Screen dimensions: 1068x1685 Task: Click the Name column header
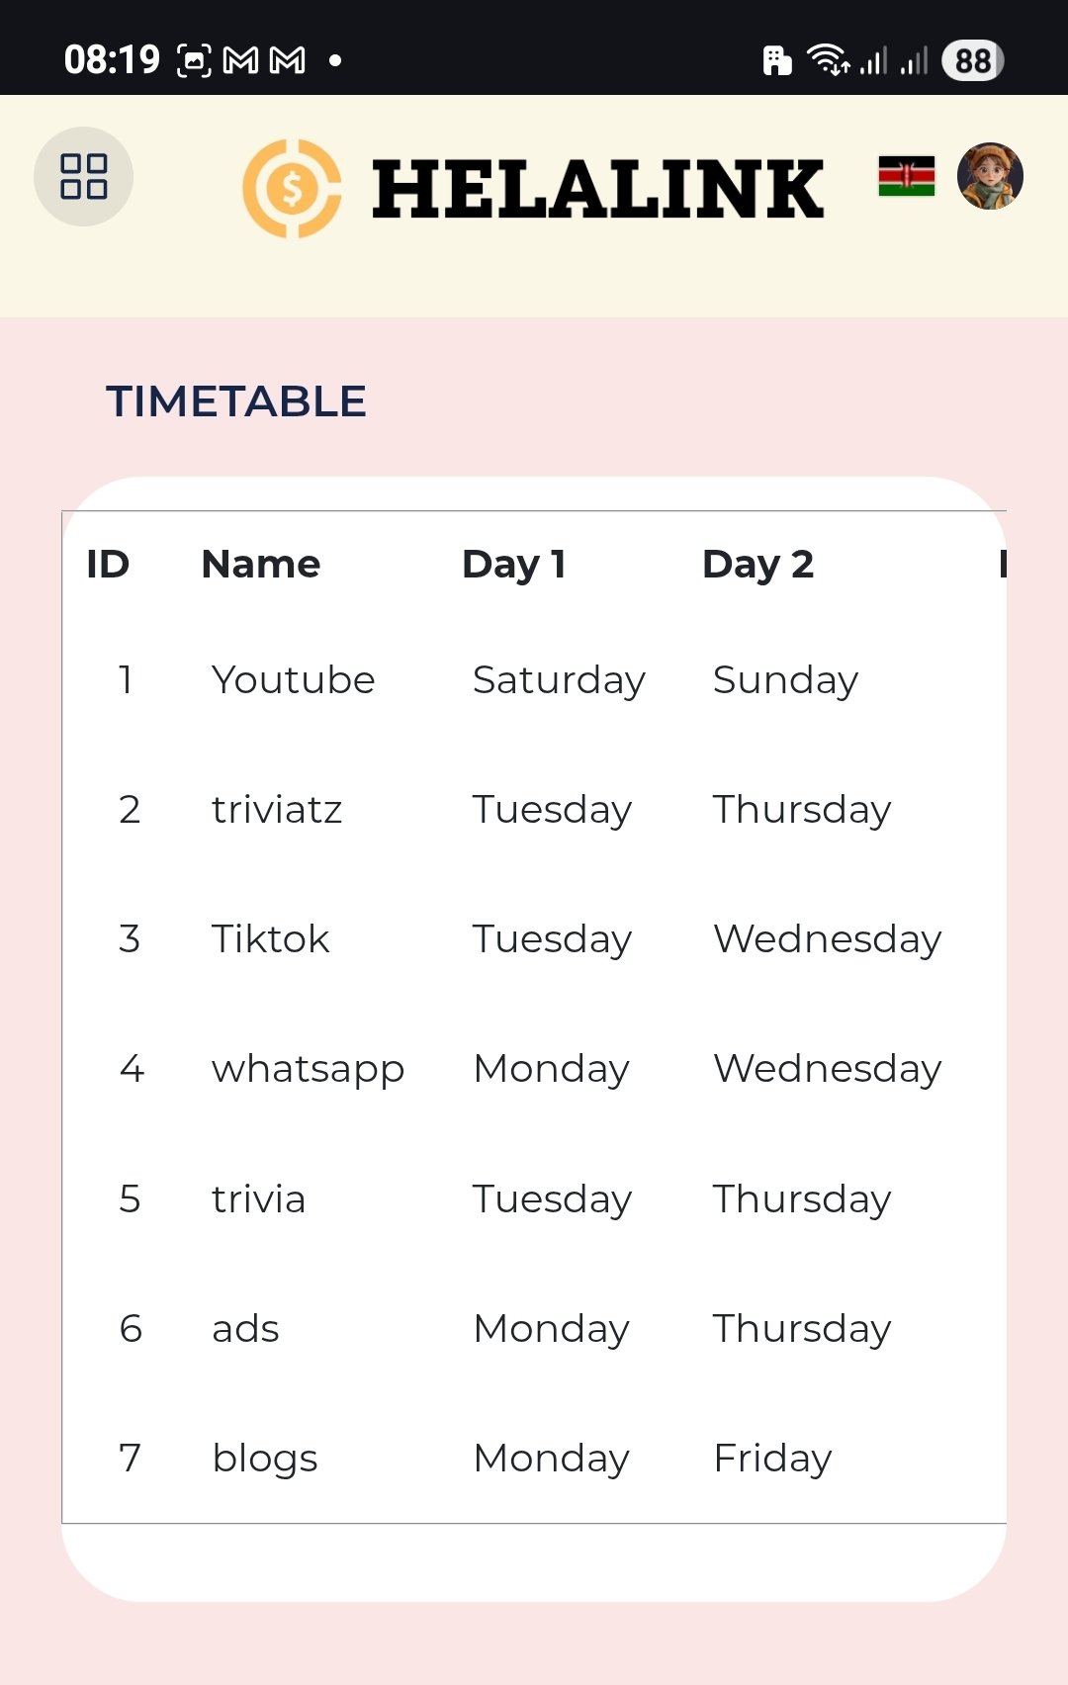click(261, 564)
